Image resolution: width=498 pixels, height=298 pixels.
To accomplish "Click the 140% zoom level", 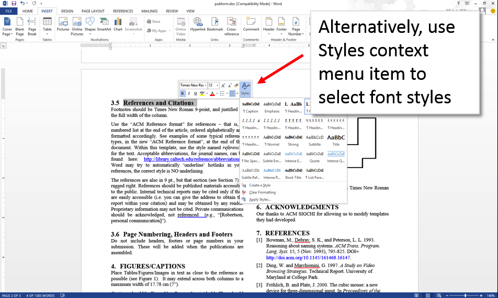I will [491, 295].
